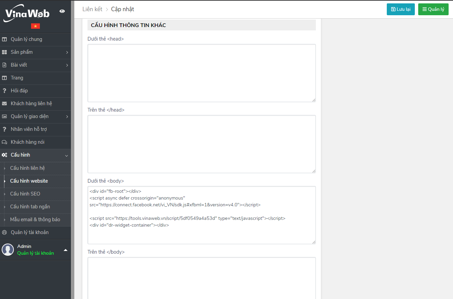Collapse the Cấu hình menu chevron

pyautogui.click(x=67, y=156)
